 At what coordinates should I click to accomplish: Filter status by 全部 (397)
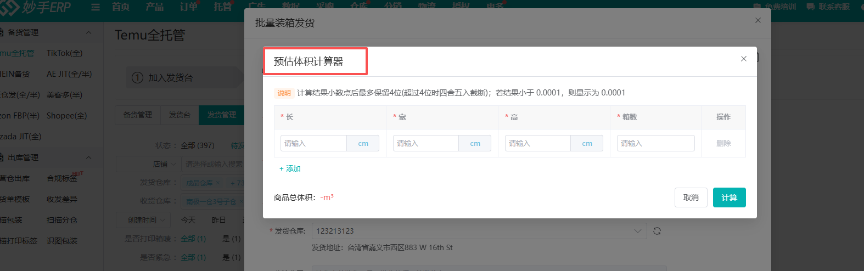pyautogui.click(x=198, y=145)
